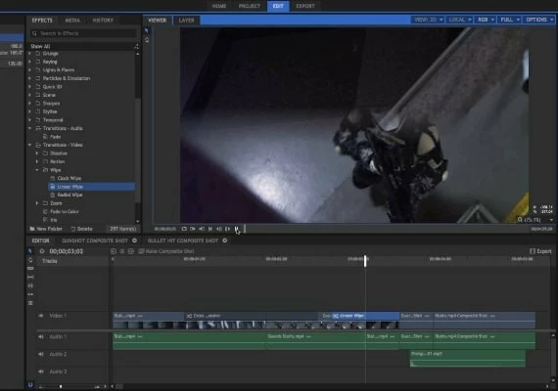This screenshot has width=558, height=391.
Task: Click the editor settings wheel icon
Action: (x=42, y=251)
